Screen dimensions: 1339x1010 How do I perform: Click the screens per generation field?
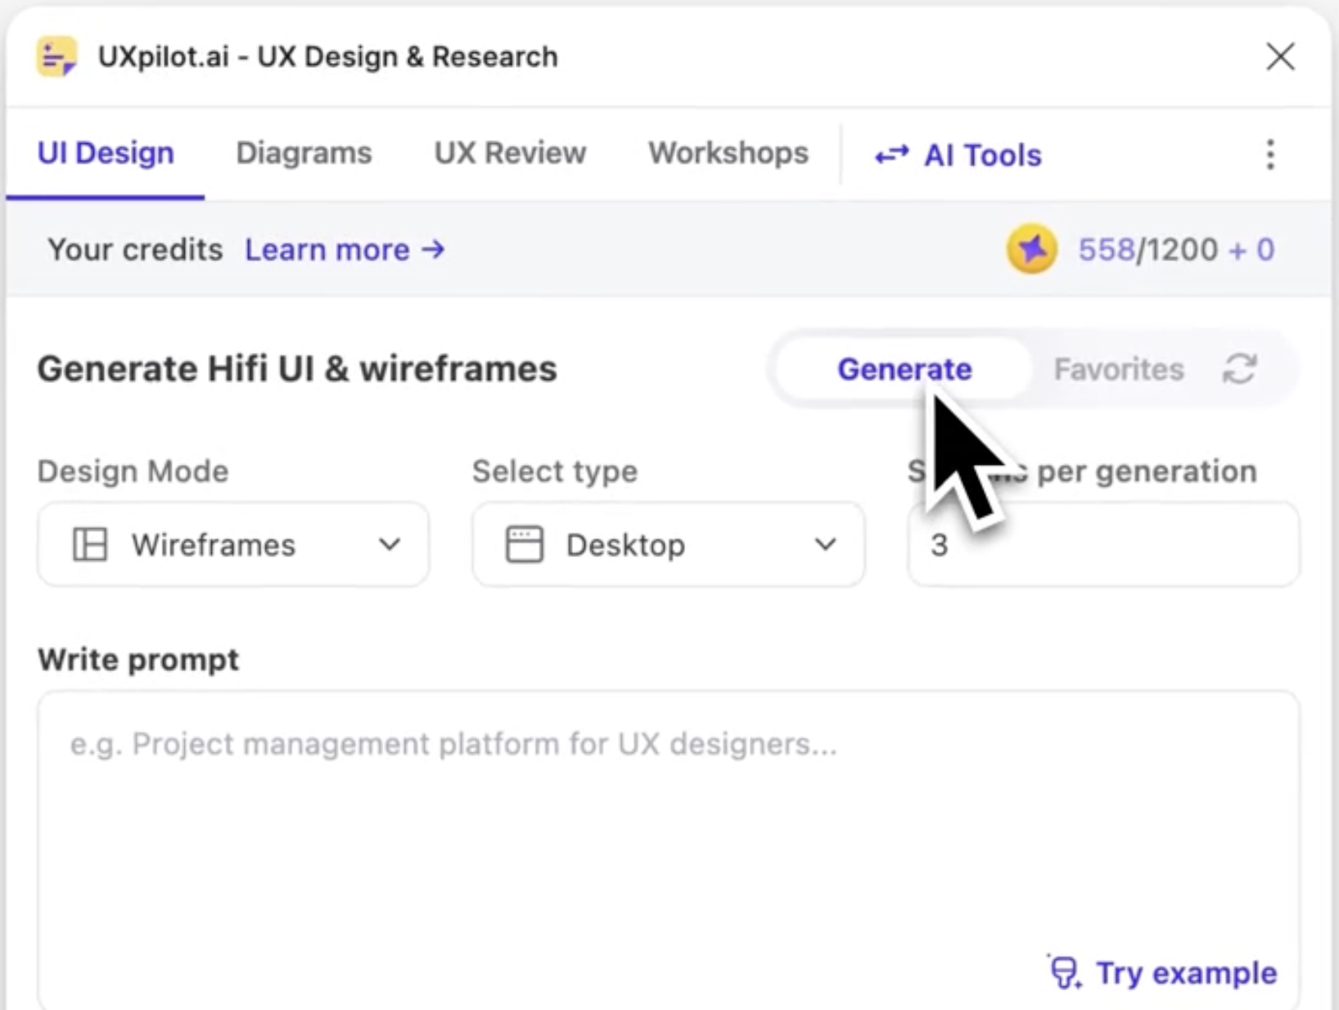coord(1102,544)
